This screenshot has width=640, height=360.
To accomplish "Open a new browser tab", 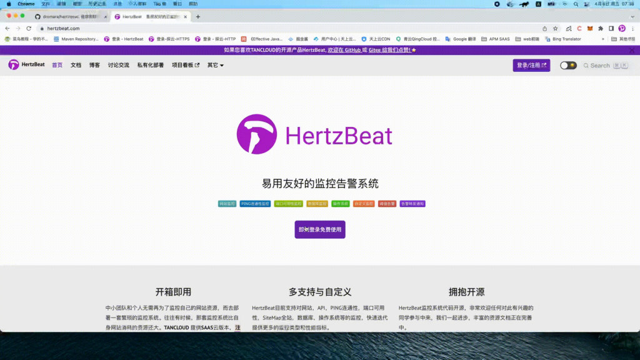I will pos(198,17).
